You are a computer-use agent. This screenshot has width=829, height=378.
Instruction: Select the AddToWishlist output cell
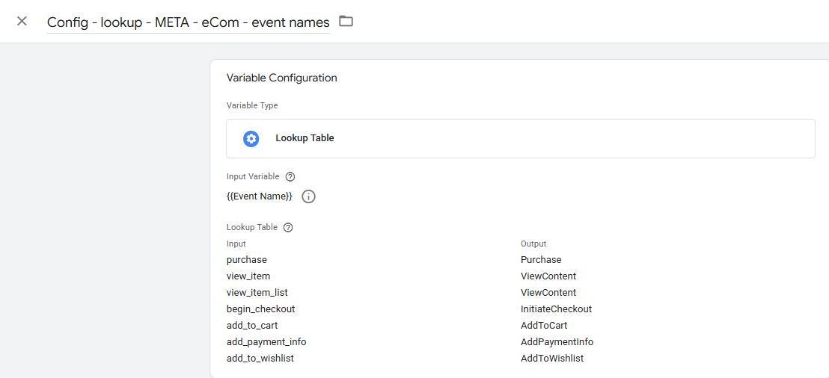552,358
